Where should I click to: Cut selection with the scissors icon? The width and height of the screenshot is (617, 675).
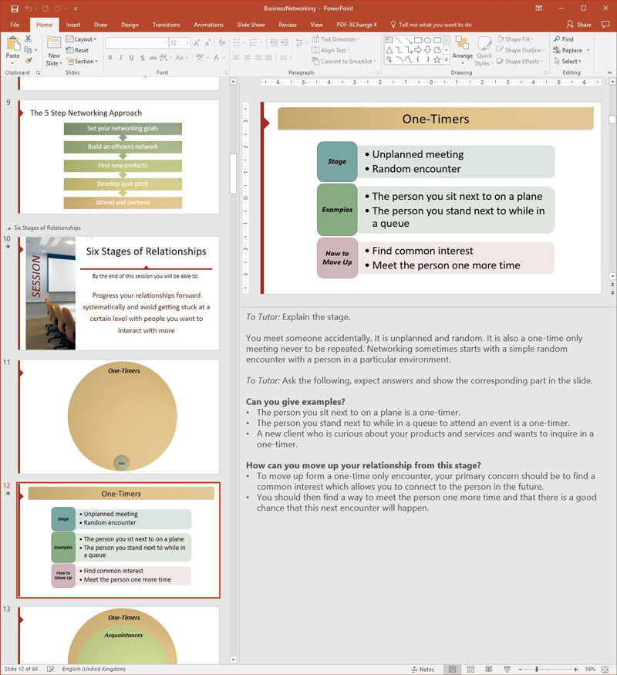(x=29, y=39)
